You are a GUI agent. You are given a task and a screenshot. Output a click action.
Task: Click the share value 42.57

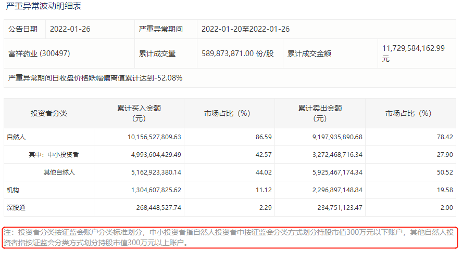point(264,155)
